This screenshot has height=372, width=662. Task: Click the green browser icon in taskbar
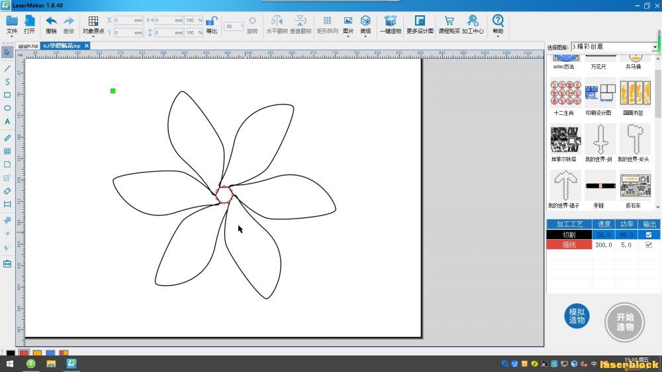click(x=31, y=363)
